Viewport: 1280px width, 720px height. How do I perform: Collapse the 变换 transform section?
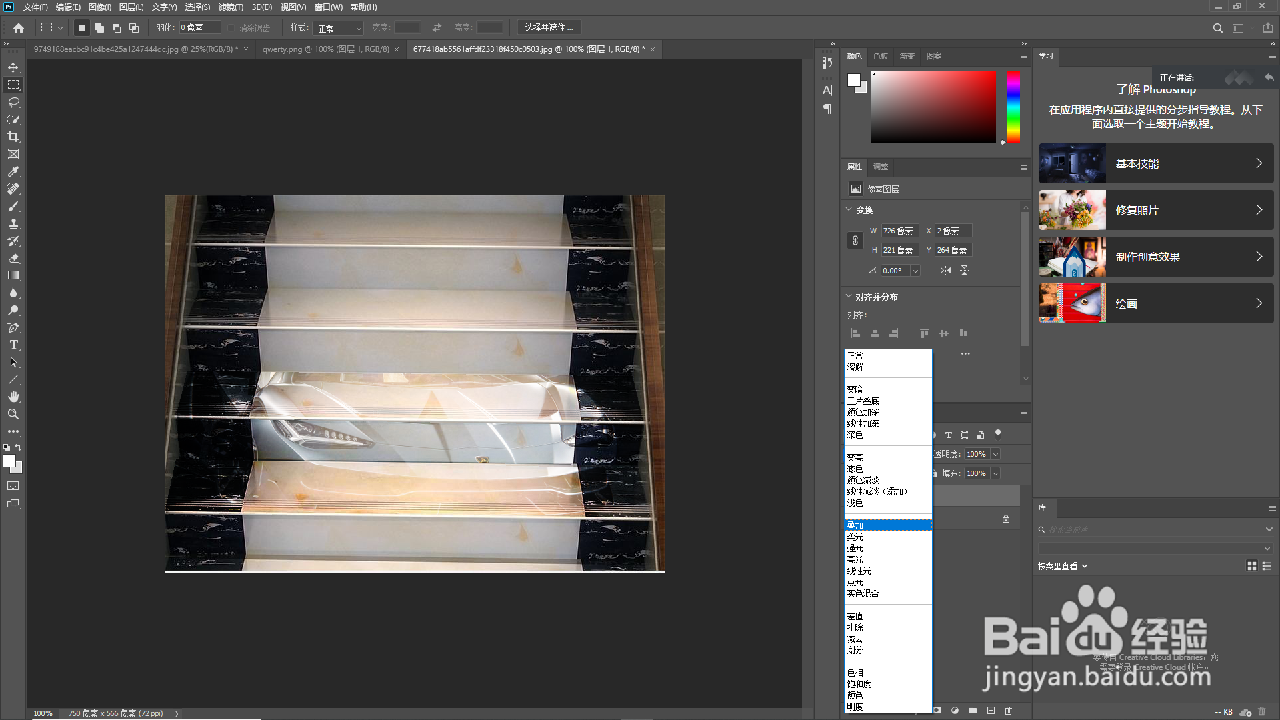[x=849, y=209]
